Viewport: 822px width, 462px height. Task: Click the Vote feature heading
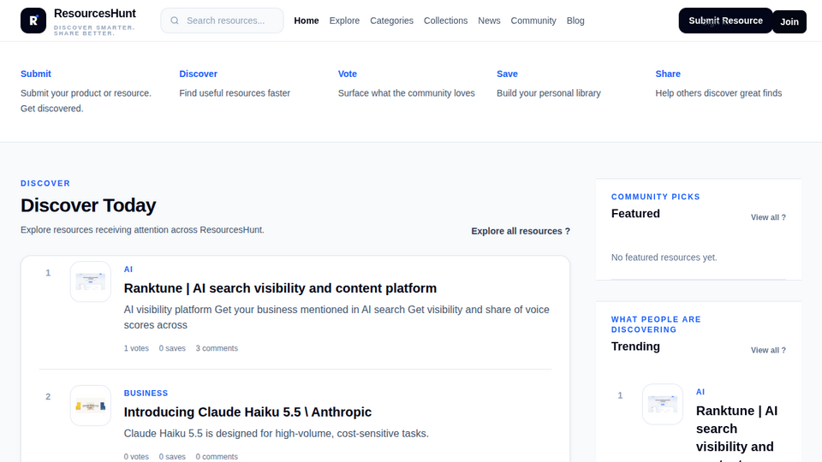(347, 74)
